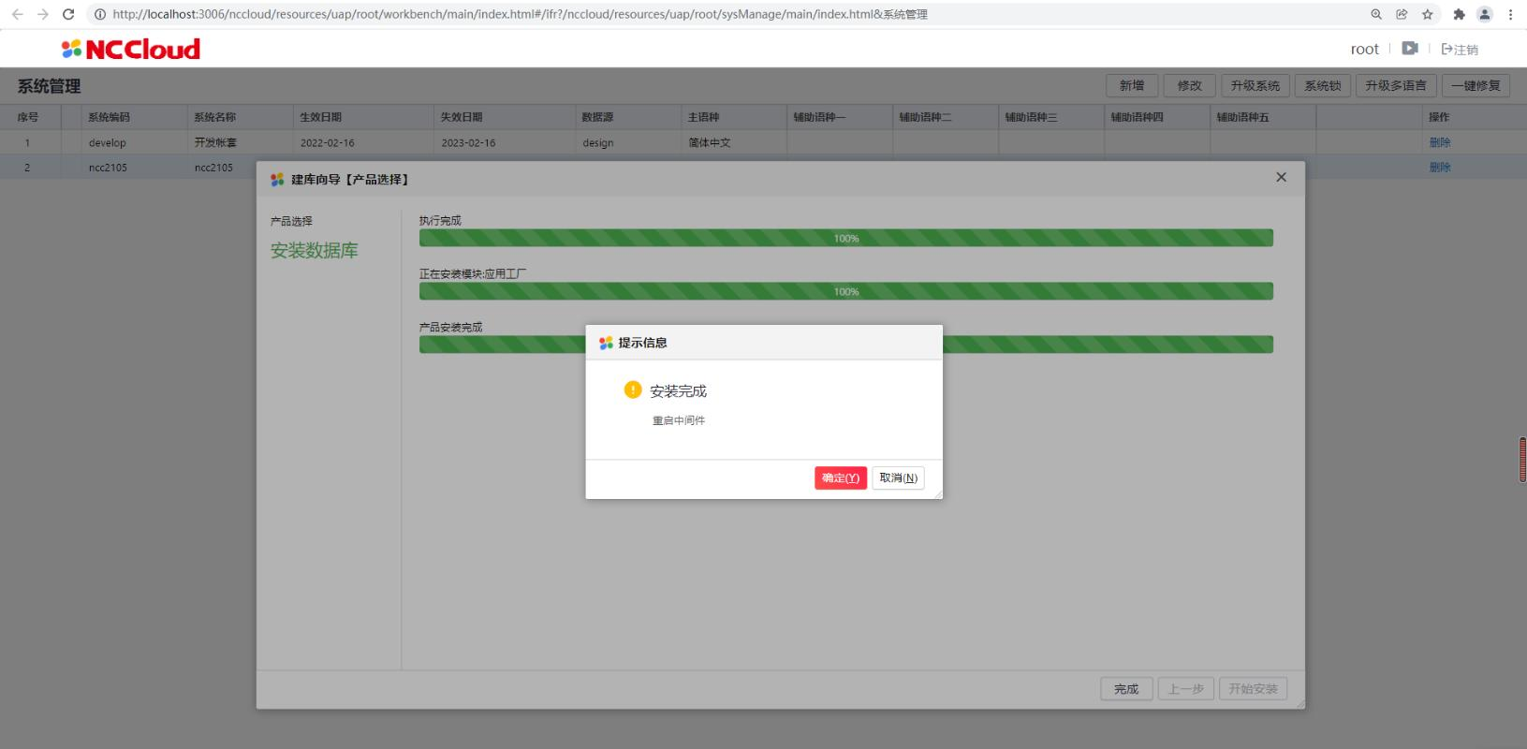Click the 注销 logout link
The height and width of the screenshot is (749, 1527).
[1460, 50]
